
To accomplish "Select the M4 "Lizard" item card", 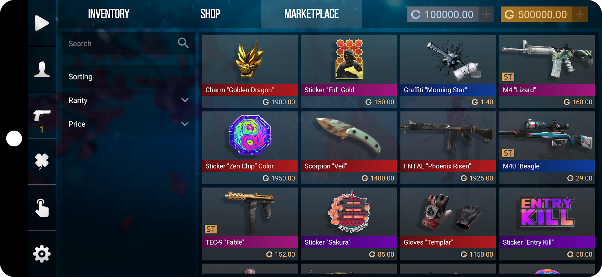I will (547, 71).
